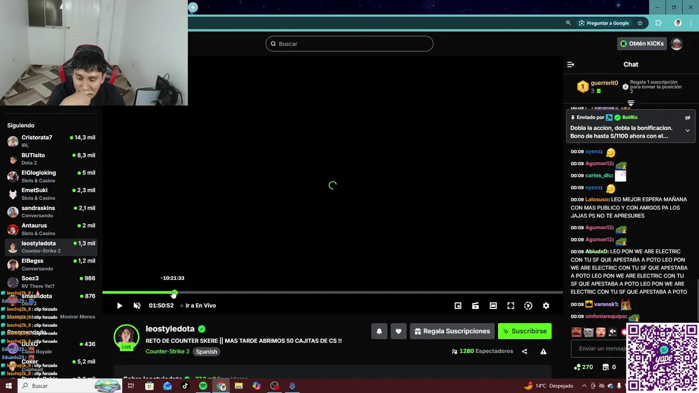Click the 'Regala Suscripciones' button
Image resolution: width=699 pixels, height=393 pixels.
click(452, 331)
